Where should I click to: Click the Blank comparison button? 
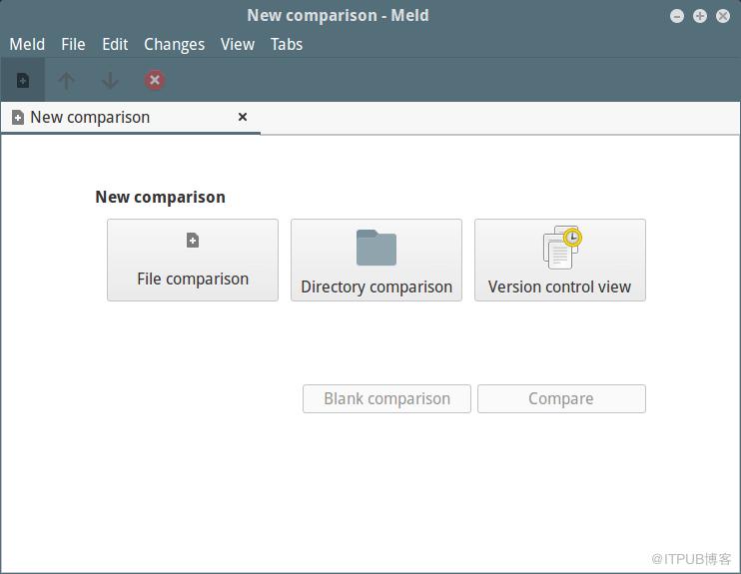click(x=386, y=398)
